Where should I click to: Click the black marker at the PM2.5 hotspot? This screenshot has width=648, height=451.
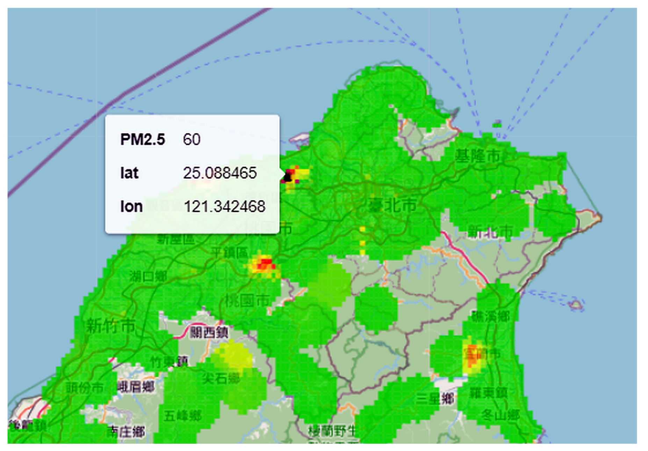point(288,177)
